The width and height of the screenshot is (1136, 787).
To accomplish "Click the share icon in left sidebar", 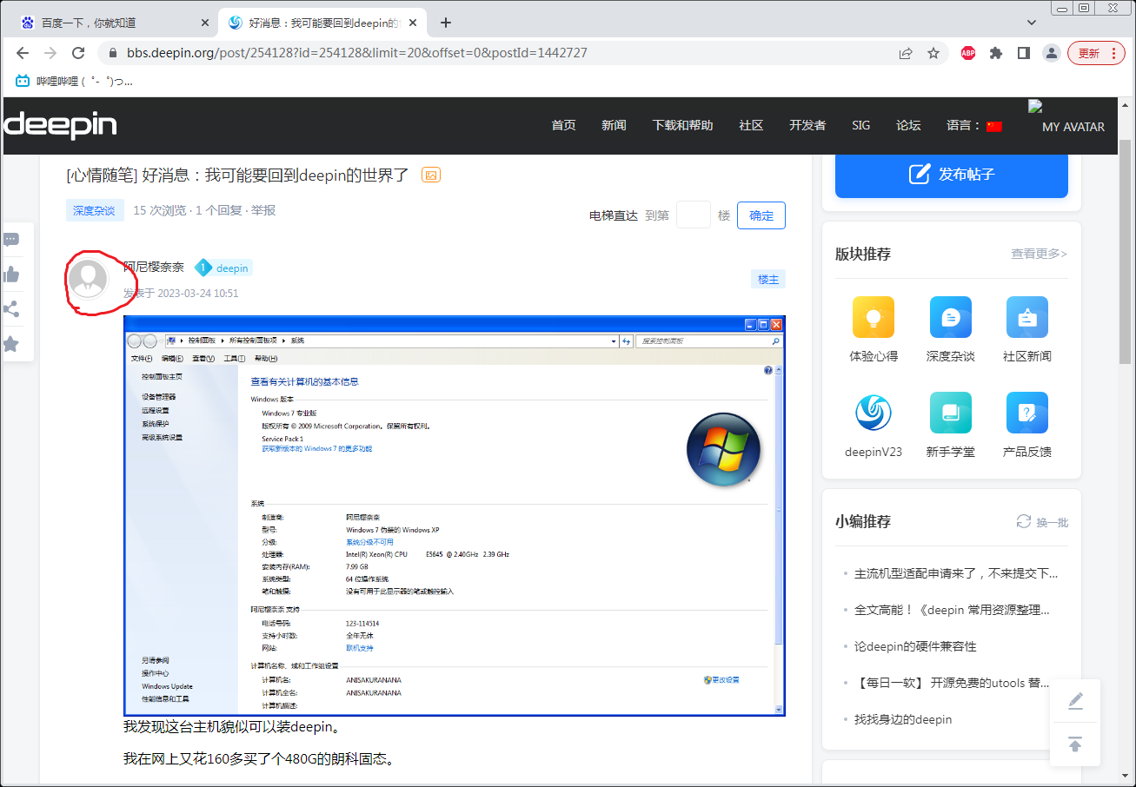I will pyautogui.click(x=11, y=309).
